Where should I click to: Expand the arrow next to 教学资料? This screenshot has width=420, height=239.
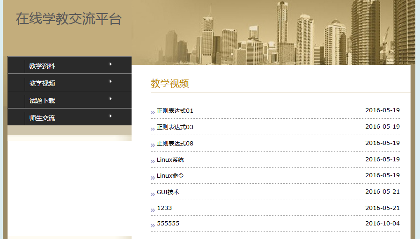[111, 64]
